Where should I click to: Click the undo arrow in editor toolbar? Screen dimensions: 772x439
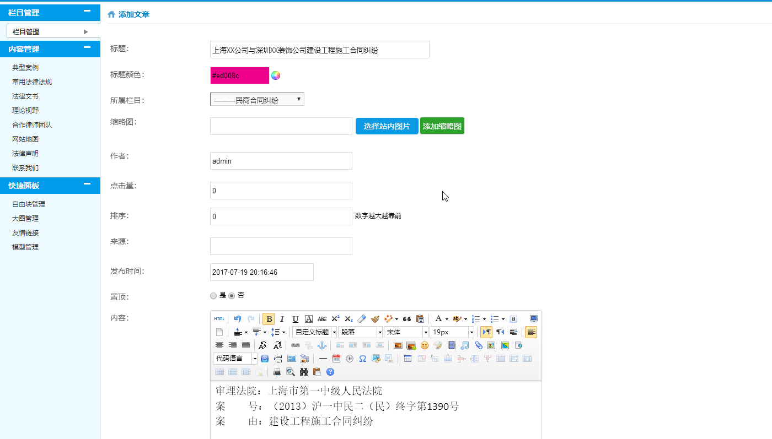pos(238,319)
